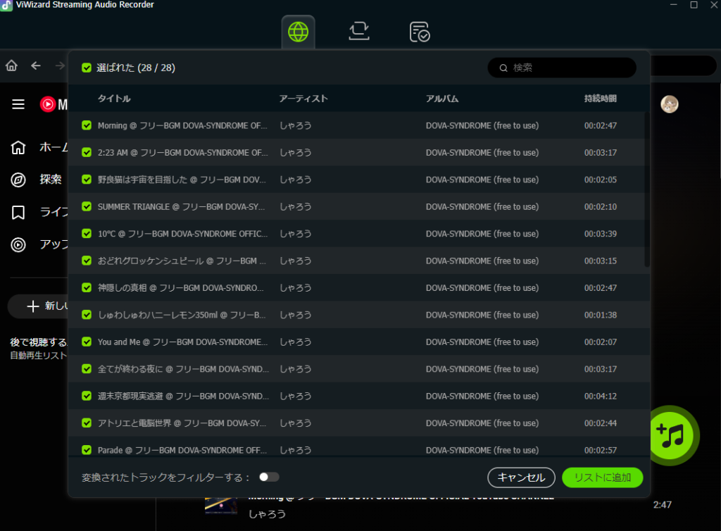Click the back navigation arrow
721x531 pixels.
(36, 65)
